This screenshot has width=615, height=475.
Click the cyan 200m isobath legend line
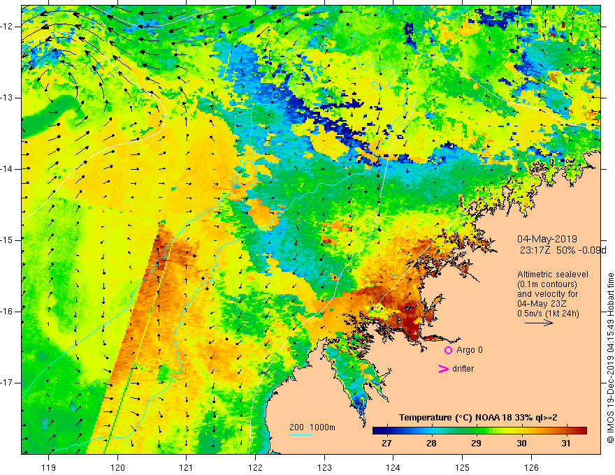pos(301,434)
